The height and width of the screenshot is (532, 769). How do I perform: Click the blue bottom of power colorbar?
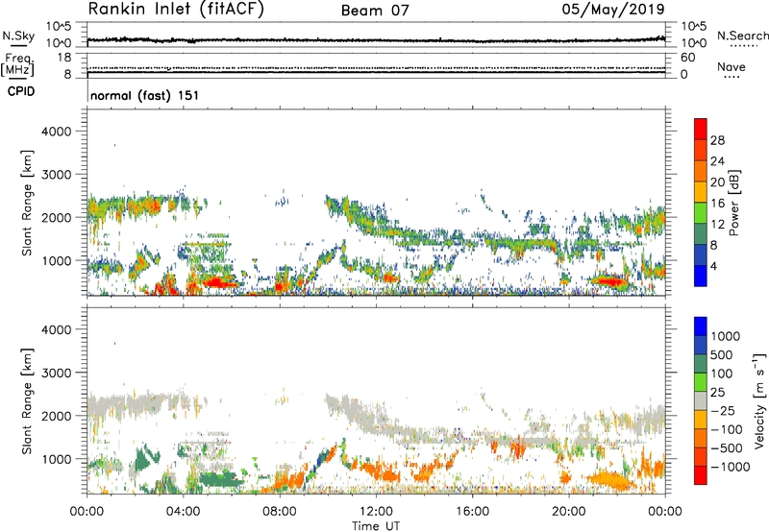click(x=701, y=276)
